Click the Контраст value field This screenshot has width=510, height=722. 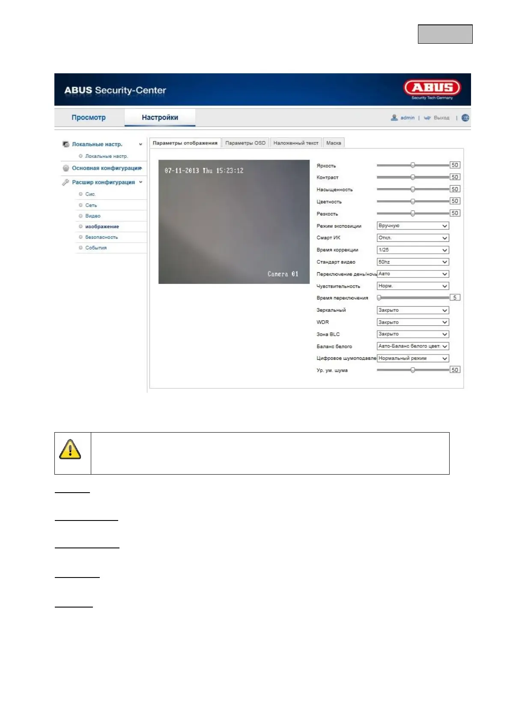click(x=455, y=177)
